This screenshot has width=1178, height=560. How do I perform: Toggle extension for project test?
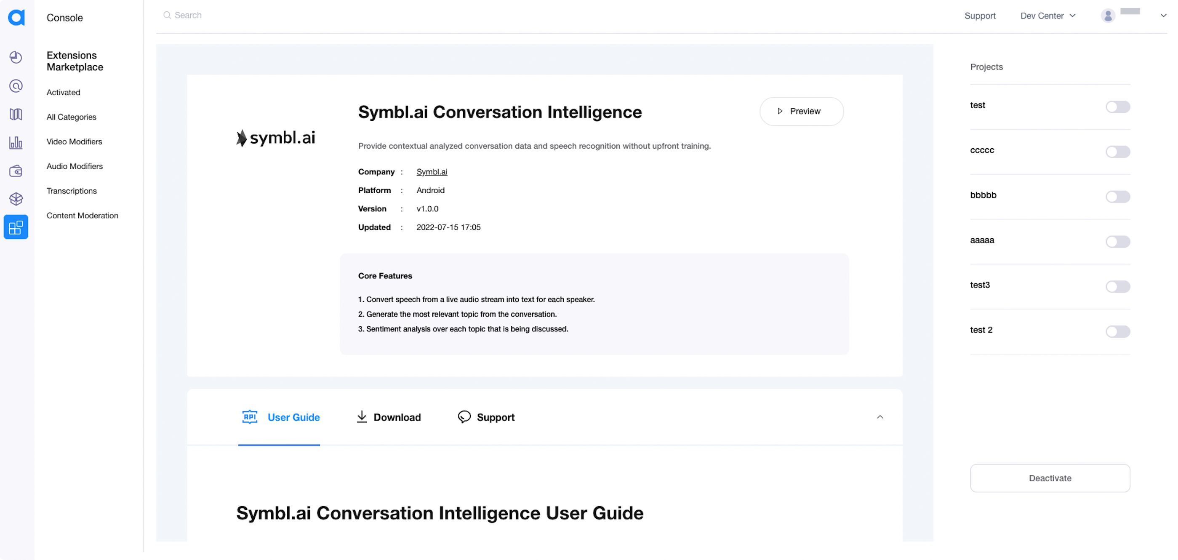click(x=1118, y=107)
